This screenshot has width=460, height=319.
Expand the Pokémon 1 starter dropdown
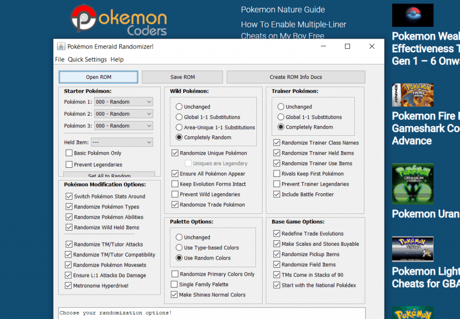(x=124, y=102)
